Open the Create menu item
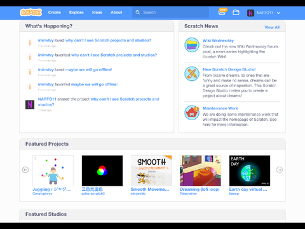The height and width of the screenshot is (229, 305). pyautogui.click(x=55, y=13)
